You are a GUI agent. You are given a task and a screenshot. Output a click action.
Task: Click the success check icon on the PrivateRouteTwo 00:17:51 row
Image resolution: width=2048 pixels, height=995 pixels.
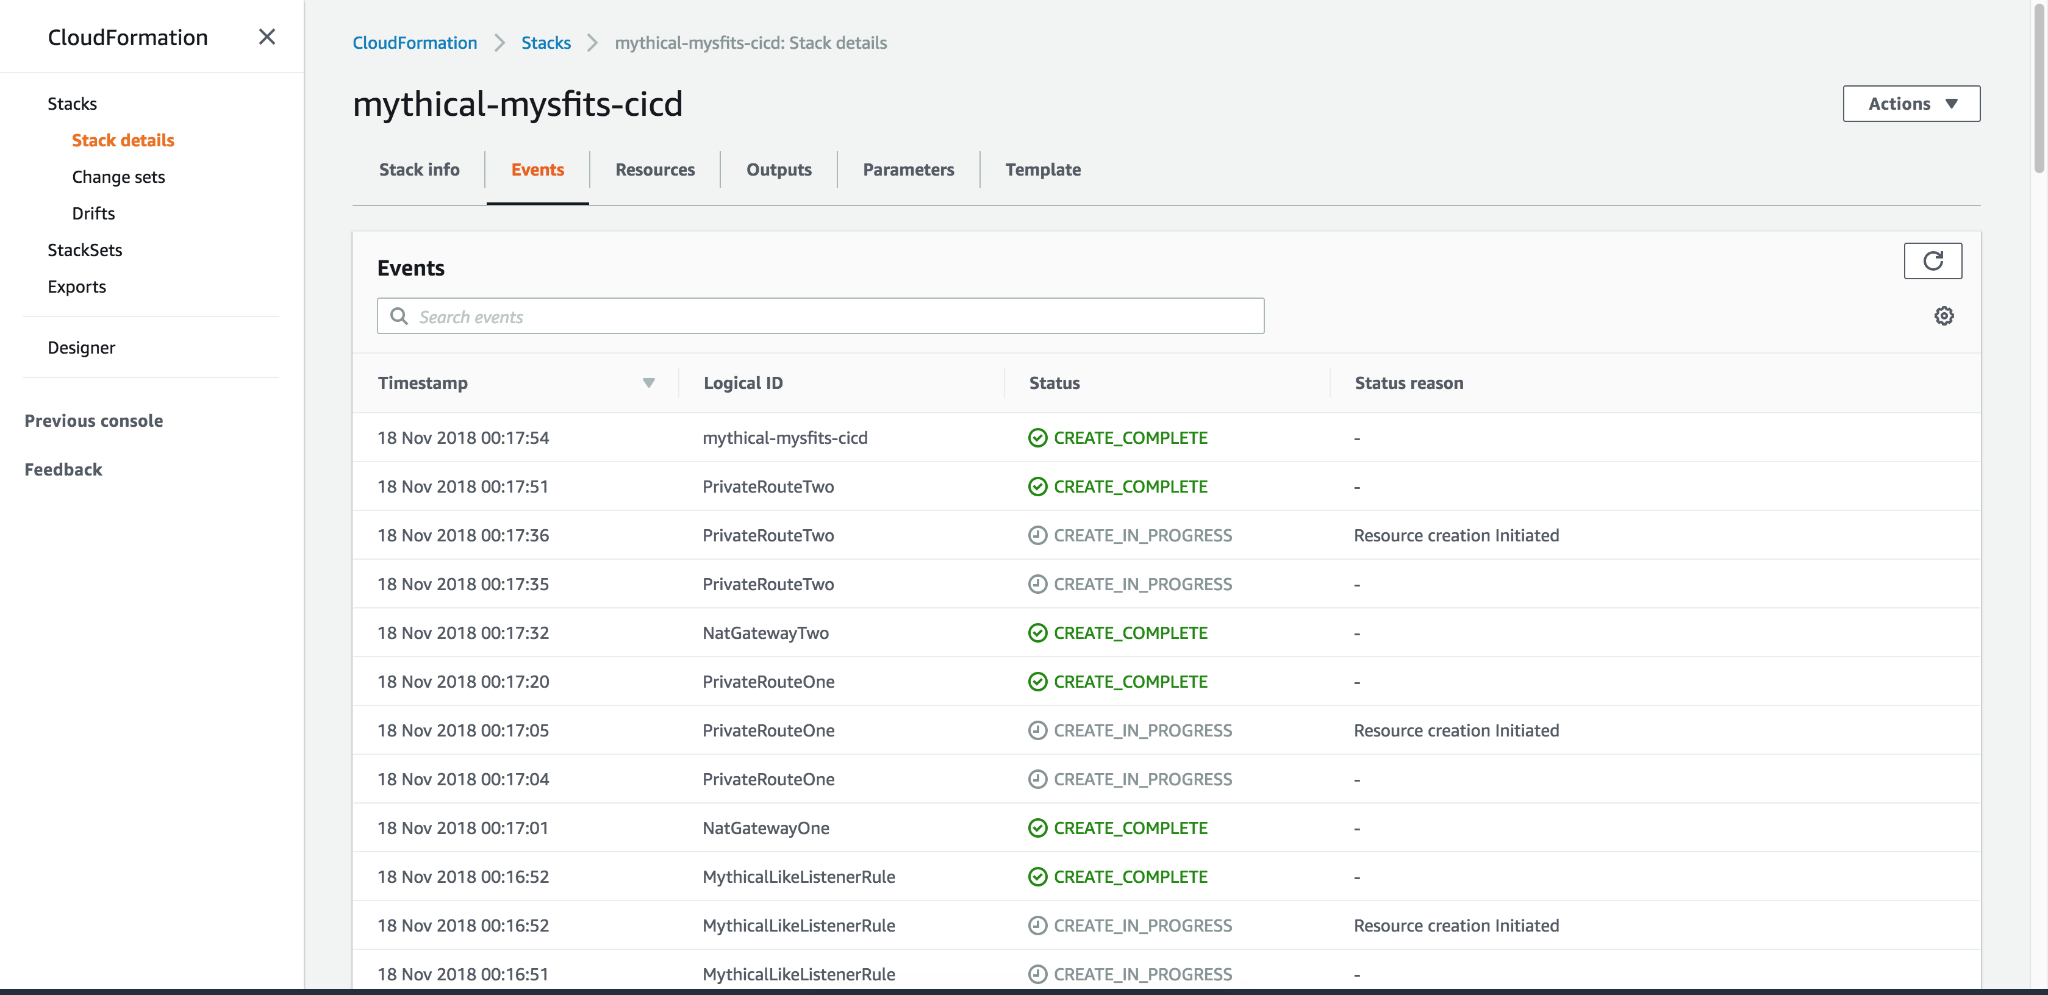click(1037, 487)
